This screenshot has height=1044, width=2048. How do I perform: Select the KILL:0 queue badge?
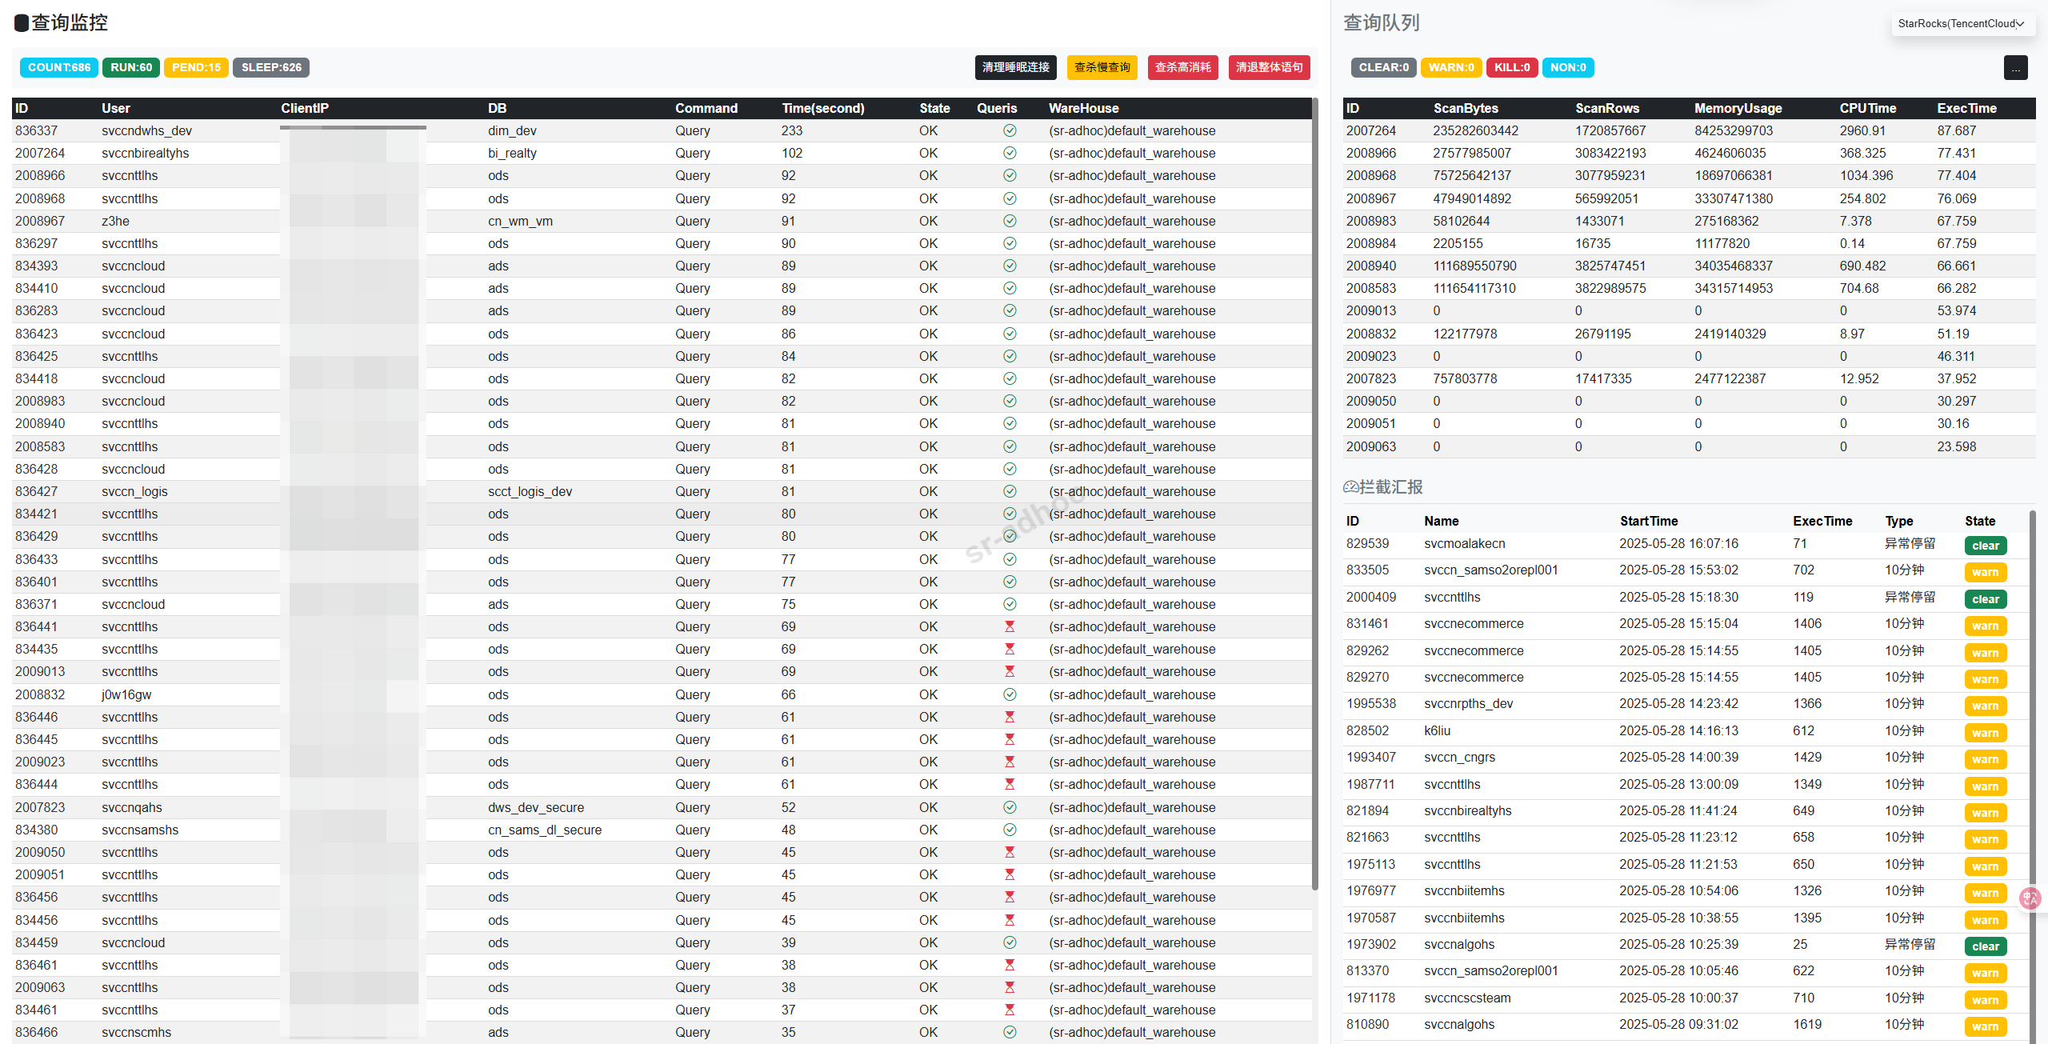[1512, 67]
